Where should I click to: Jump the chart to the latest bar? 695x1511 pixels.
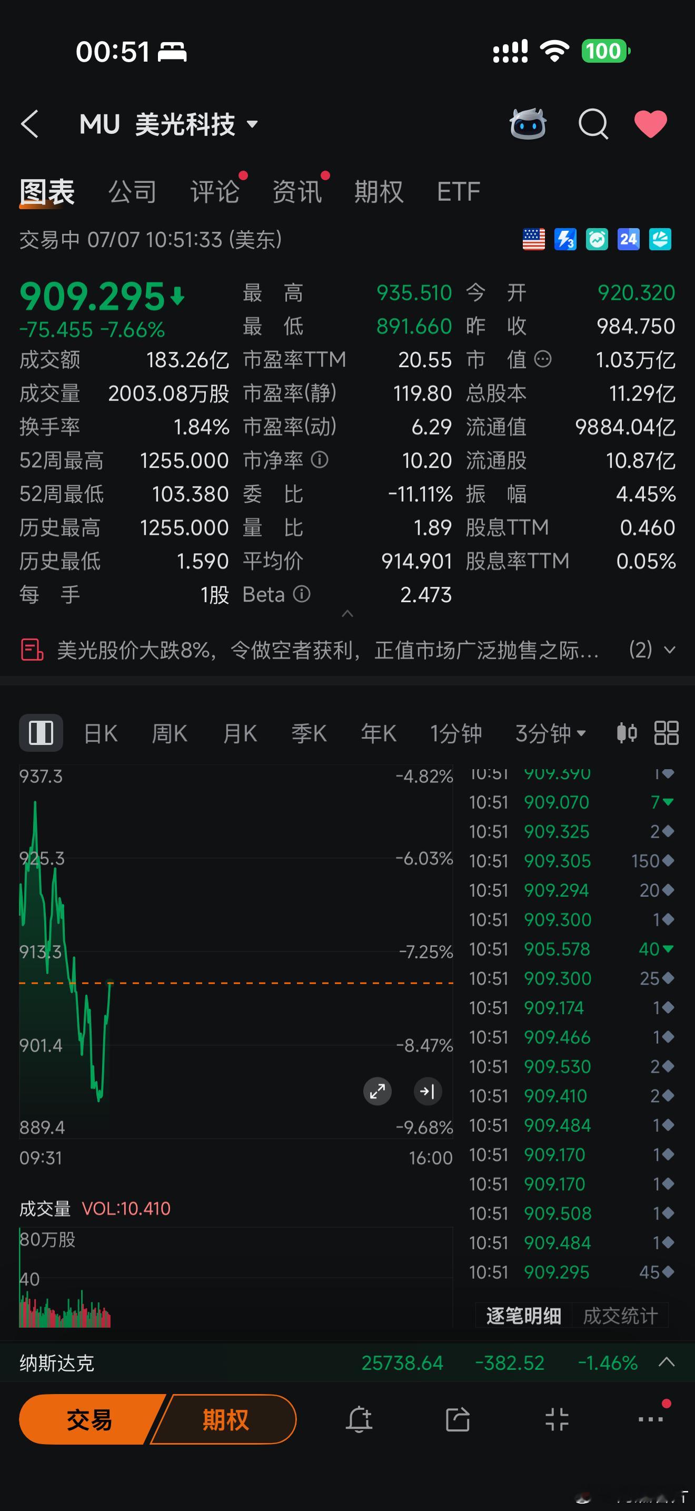(x=428, y=1091)
